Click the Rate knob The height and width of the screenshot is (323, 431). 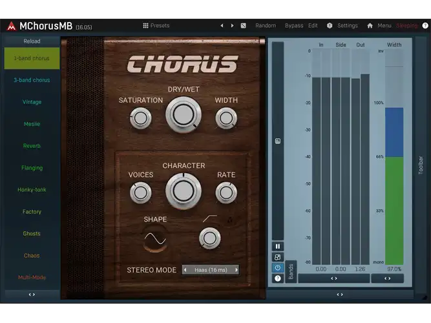point(226,193)
